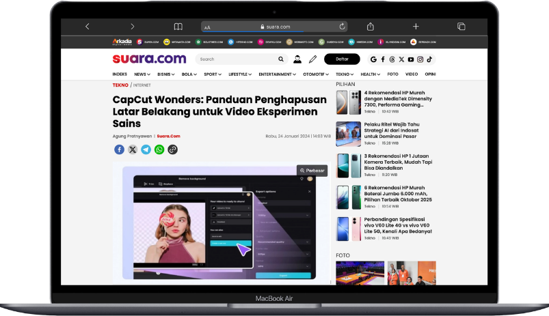Viewport: 549px width, 316px height.
Task: Open the header X social icon
Action: (x=401, y=59)
